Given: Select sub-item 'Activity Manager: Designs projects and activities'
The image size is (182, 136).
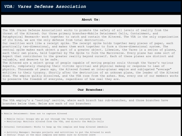Looking at the screenshot, I should (59, 132).
